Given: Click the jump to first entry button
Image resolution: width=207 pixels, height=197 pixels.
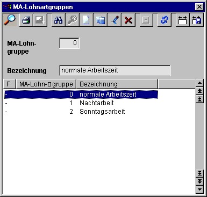Looking at the screenshot, I should 199,99.
